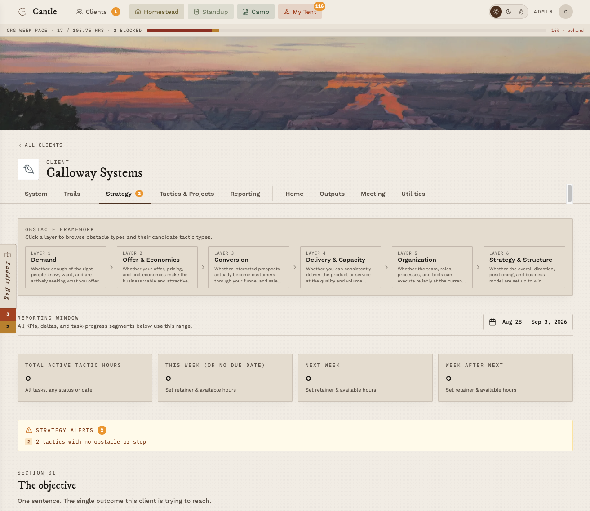This screenshot has width=590, height=511.
Task: Select the Strategy tab
Action: tap(124, 194)
